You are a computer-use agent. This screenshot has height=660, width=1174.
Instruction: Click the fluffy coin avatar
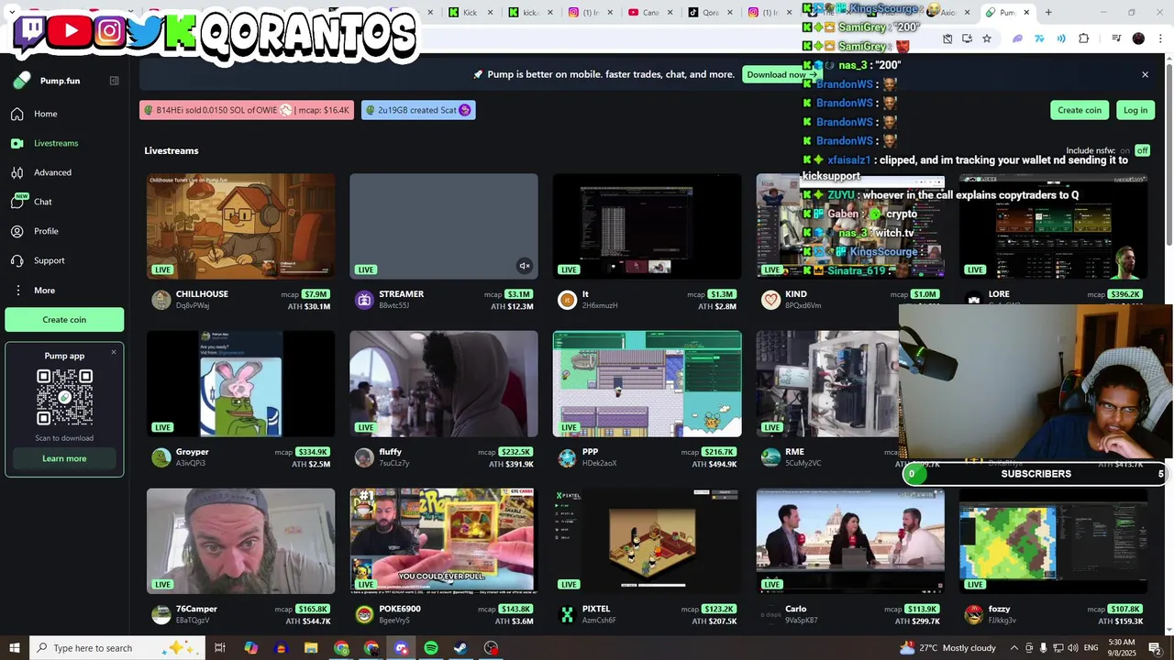click(x=364, y=457)
